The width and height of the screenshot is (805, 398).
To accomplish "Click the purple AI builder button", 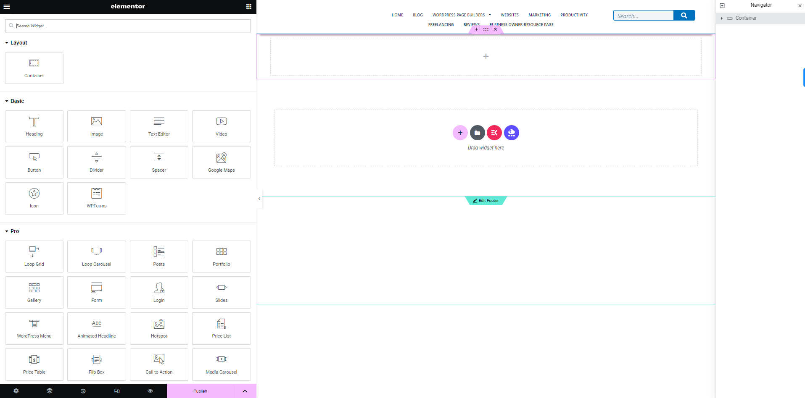I will [512, 133].
